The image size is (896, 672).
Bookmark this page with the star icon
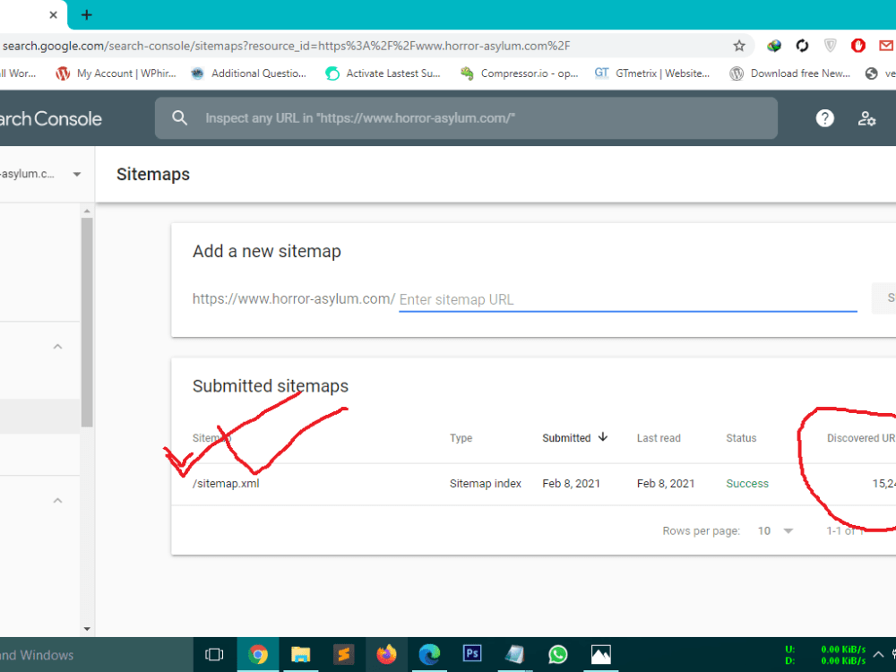[739, 46]
